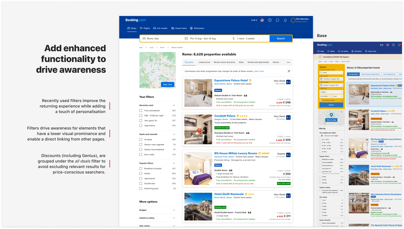Open Map view on the map thumbnail

tap(167, 84)
